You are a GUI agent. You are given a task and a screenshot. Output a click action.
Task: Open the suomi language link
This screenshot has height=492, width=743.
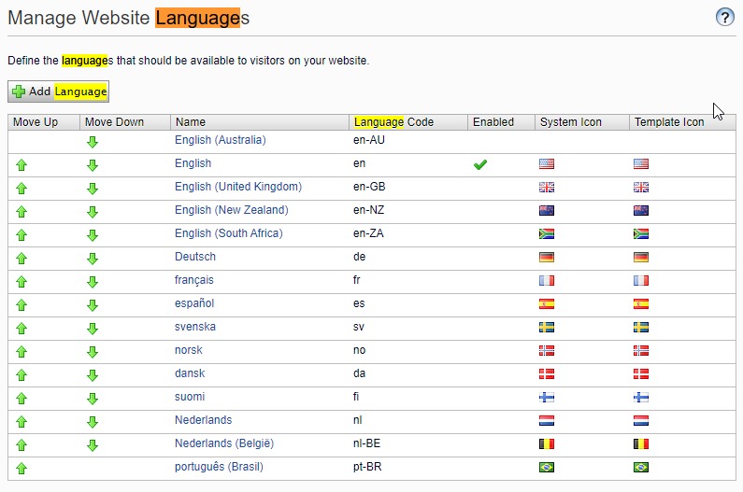click(x=190, y=397)
